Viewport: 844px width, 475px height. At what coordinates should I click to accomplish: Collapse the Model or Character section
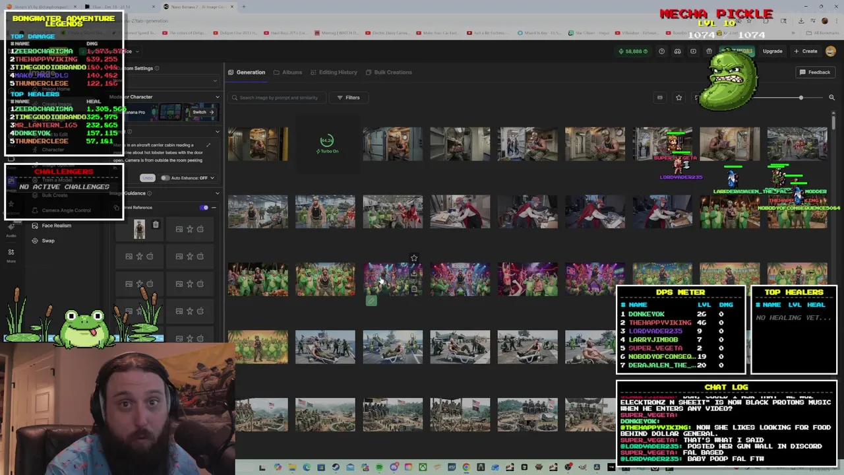pyautogui.click(x=217, y=97)
